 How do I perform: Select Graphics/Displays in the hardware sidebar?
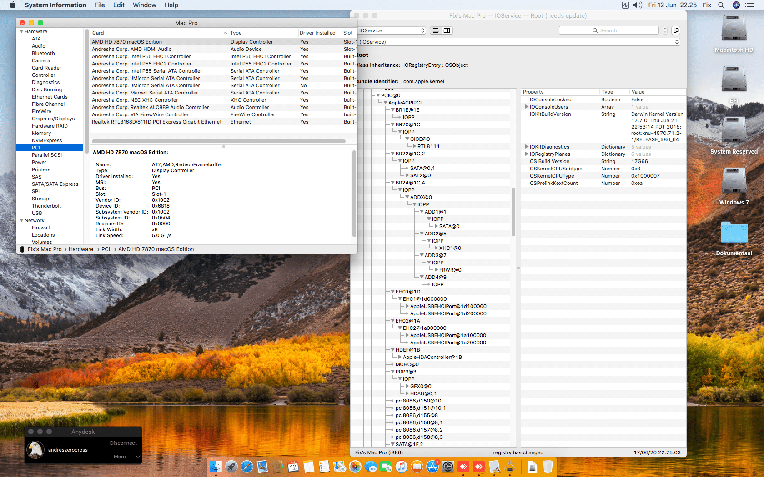[x=53, y=119]
